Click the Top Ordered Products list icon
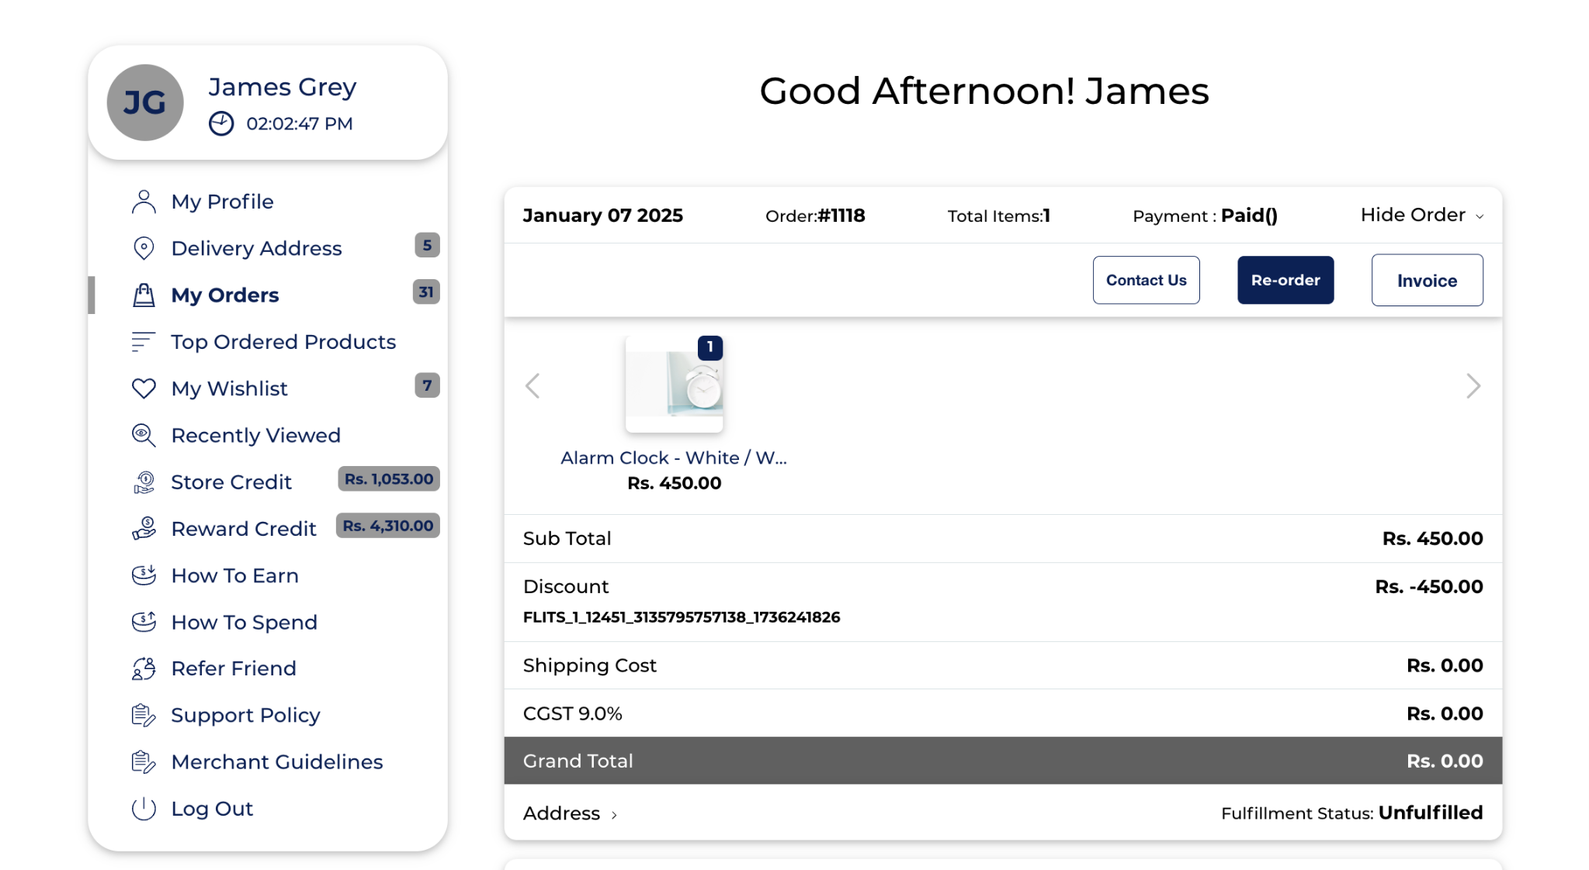 [144, 342]
